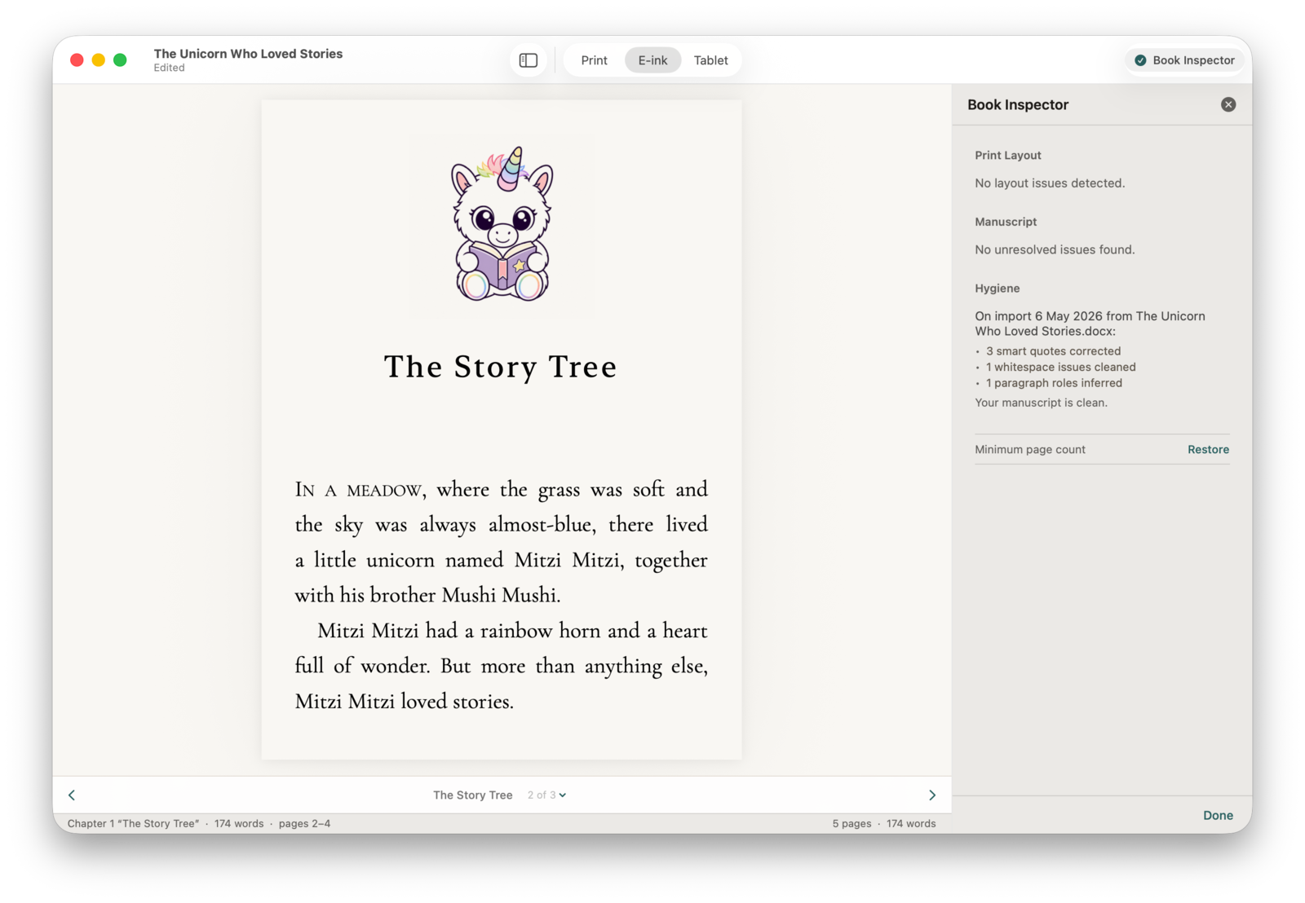Click the import date description text

click(1090, 324)
